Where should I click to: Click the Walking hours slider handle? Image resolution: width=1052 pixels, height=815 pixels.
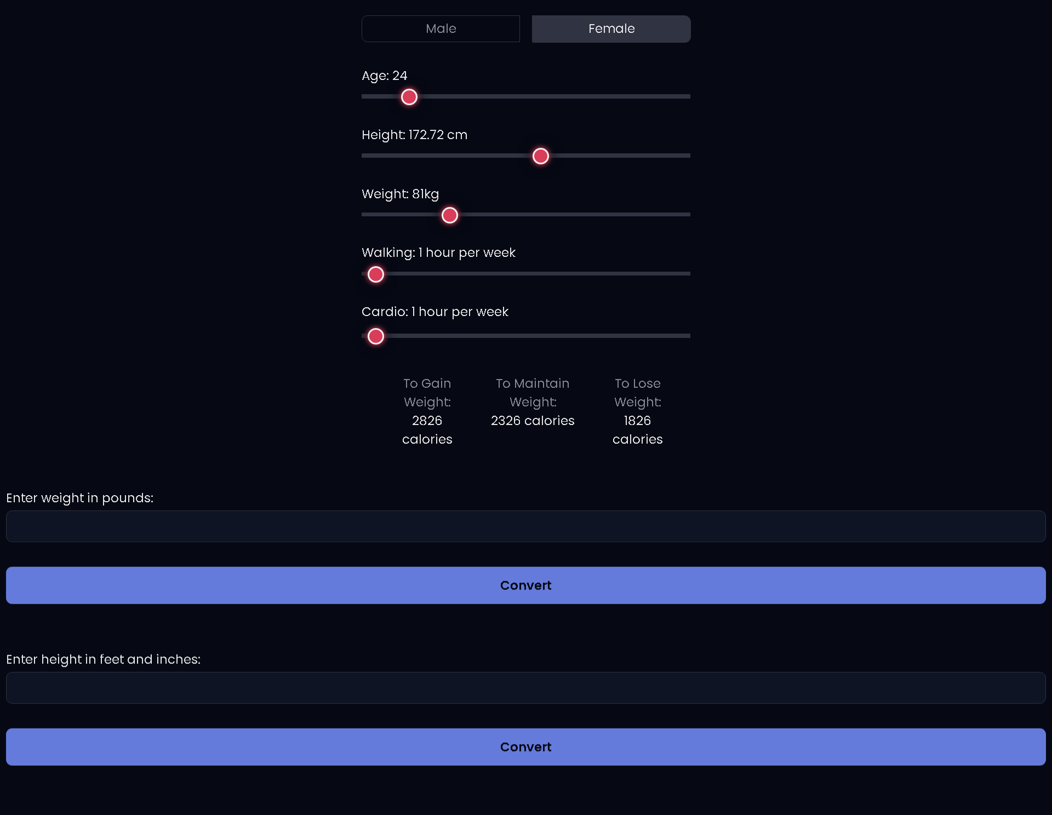pyautogui.click(x=375, y=274)
